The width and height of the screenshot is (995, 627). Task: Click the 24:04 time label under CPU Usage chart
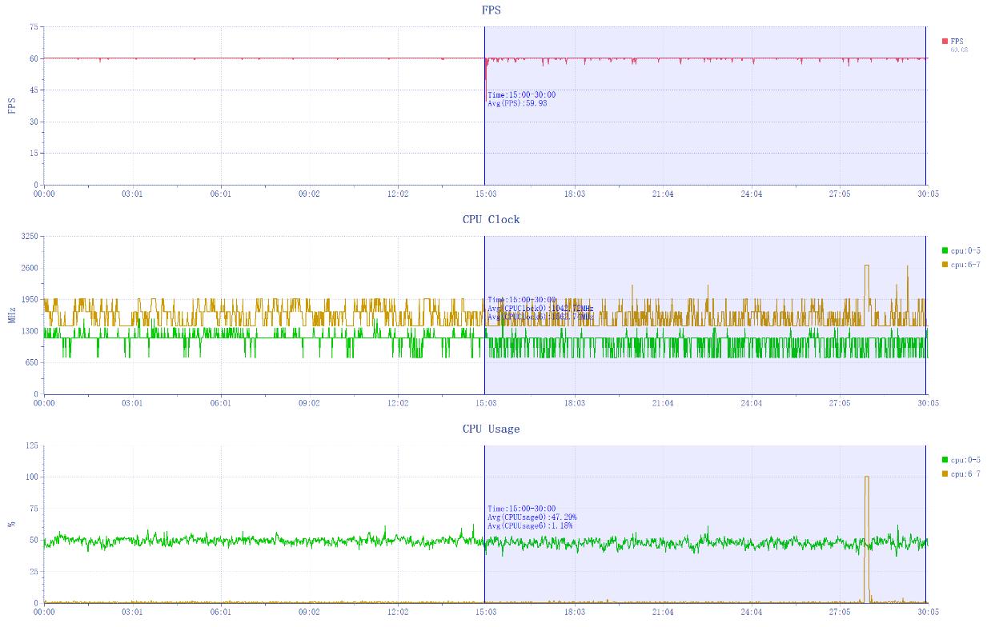[x=751, y=613]
